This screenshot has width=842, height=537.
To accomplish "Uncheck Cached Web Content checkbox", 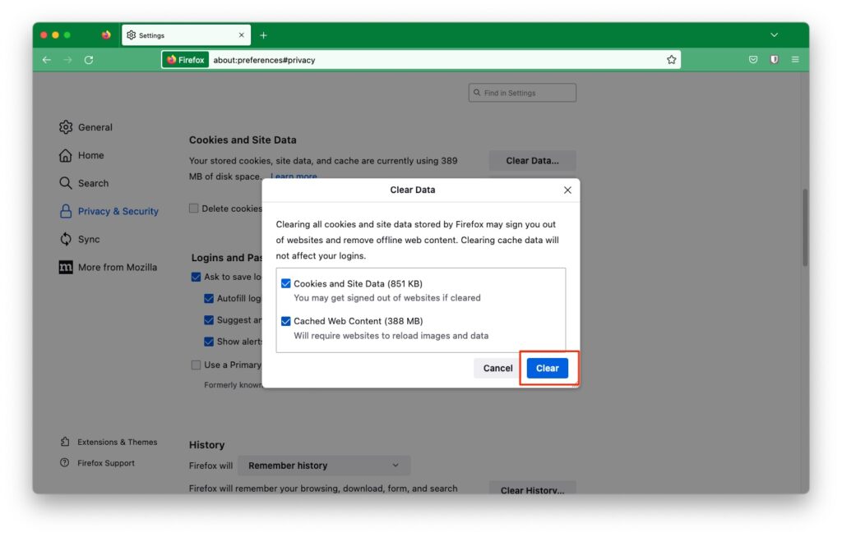I will [286, 321].
